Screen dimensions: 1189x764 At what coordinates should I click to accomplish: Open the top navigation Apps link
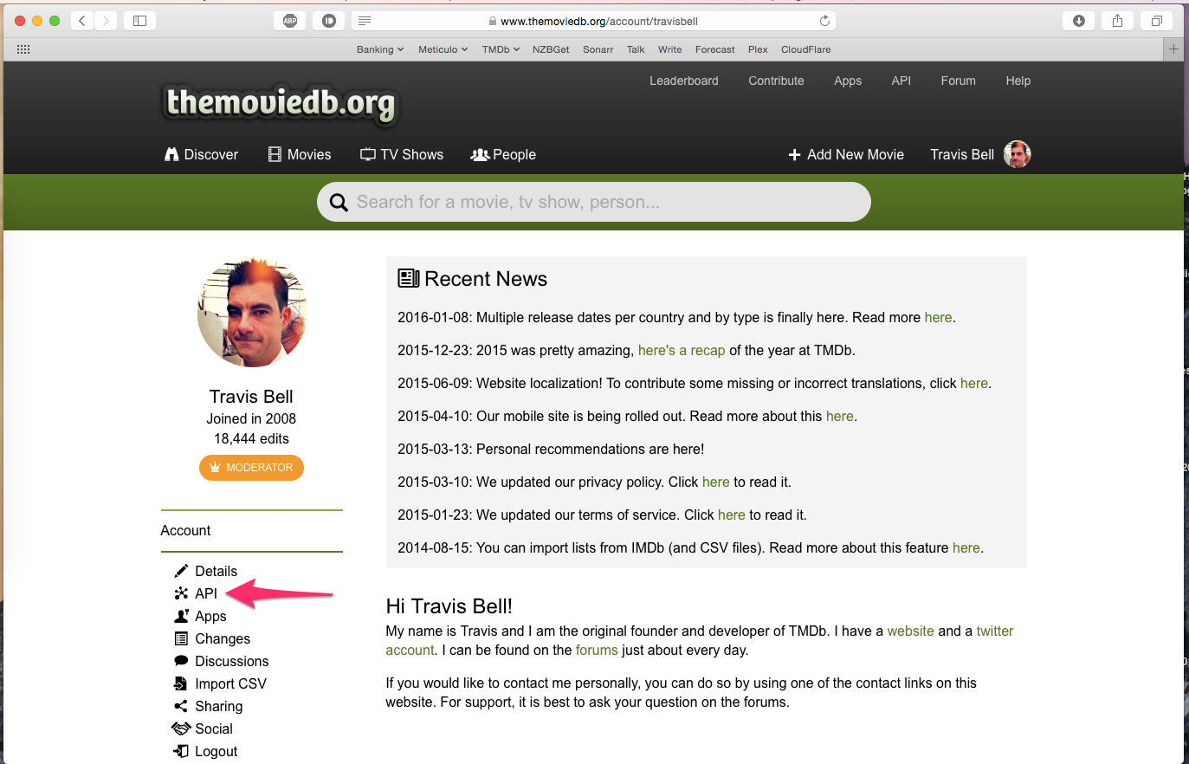(x=848, y=81)
